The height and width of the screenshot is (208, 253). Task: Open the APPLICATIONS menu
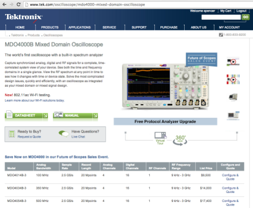[x=79, y=27]
